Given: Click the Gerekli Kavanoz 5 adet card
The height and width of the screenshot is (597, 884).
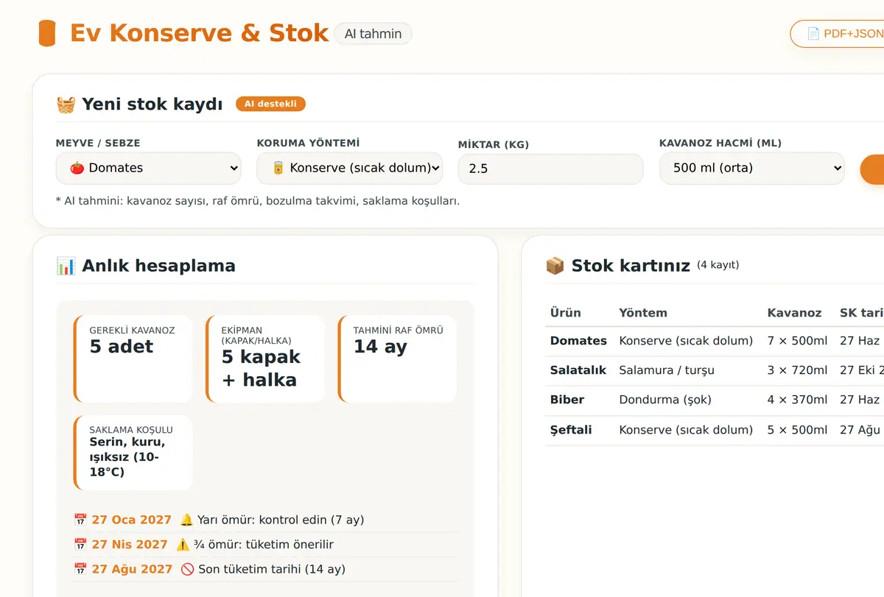Looking at the screenshot, I should coord(133,358).
